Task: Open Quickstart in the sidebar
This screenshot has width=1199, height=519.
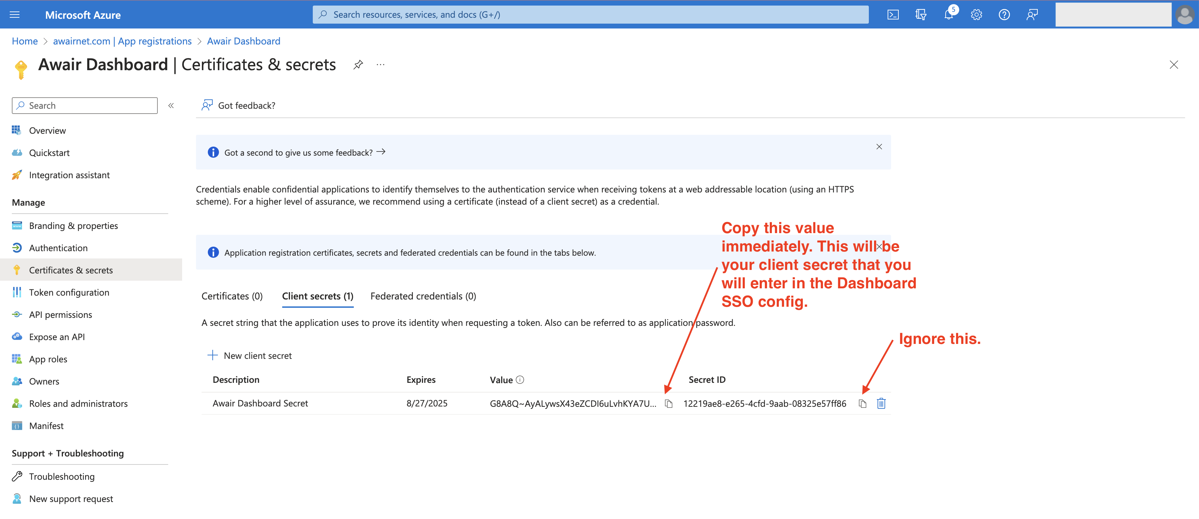Action: [x=49, y=153]
